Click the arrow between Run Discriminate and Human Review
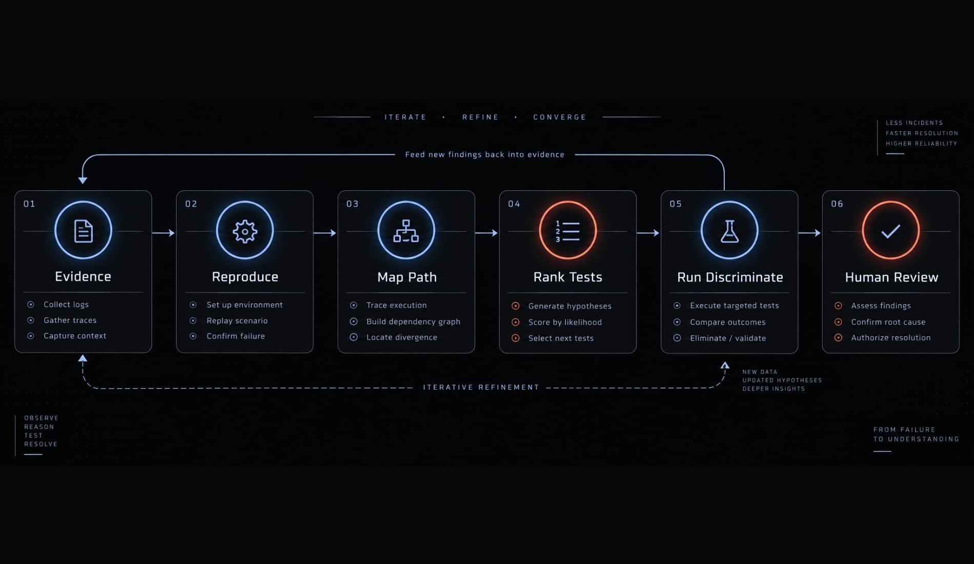The width and height of the screenshot is (974, 564). point(810,233)
